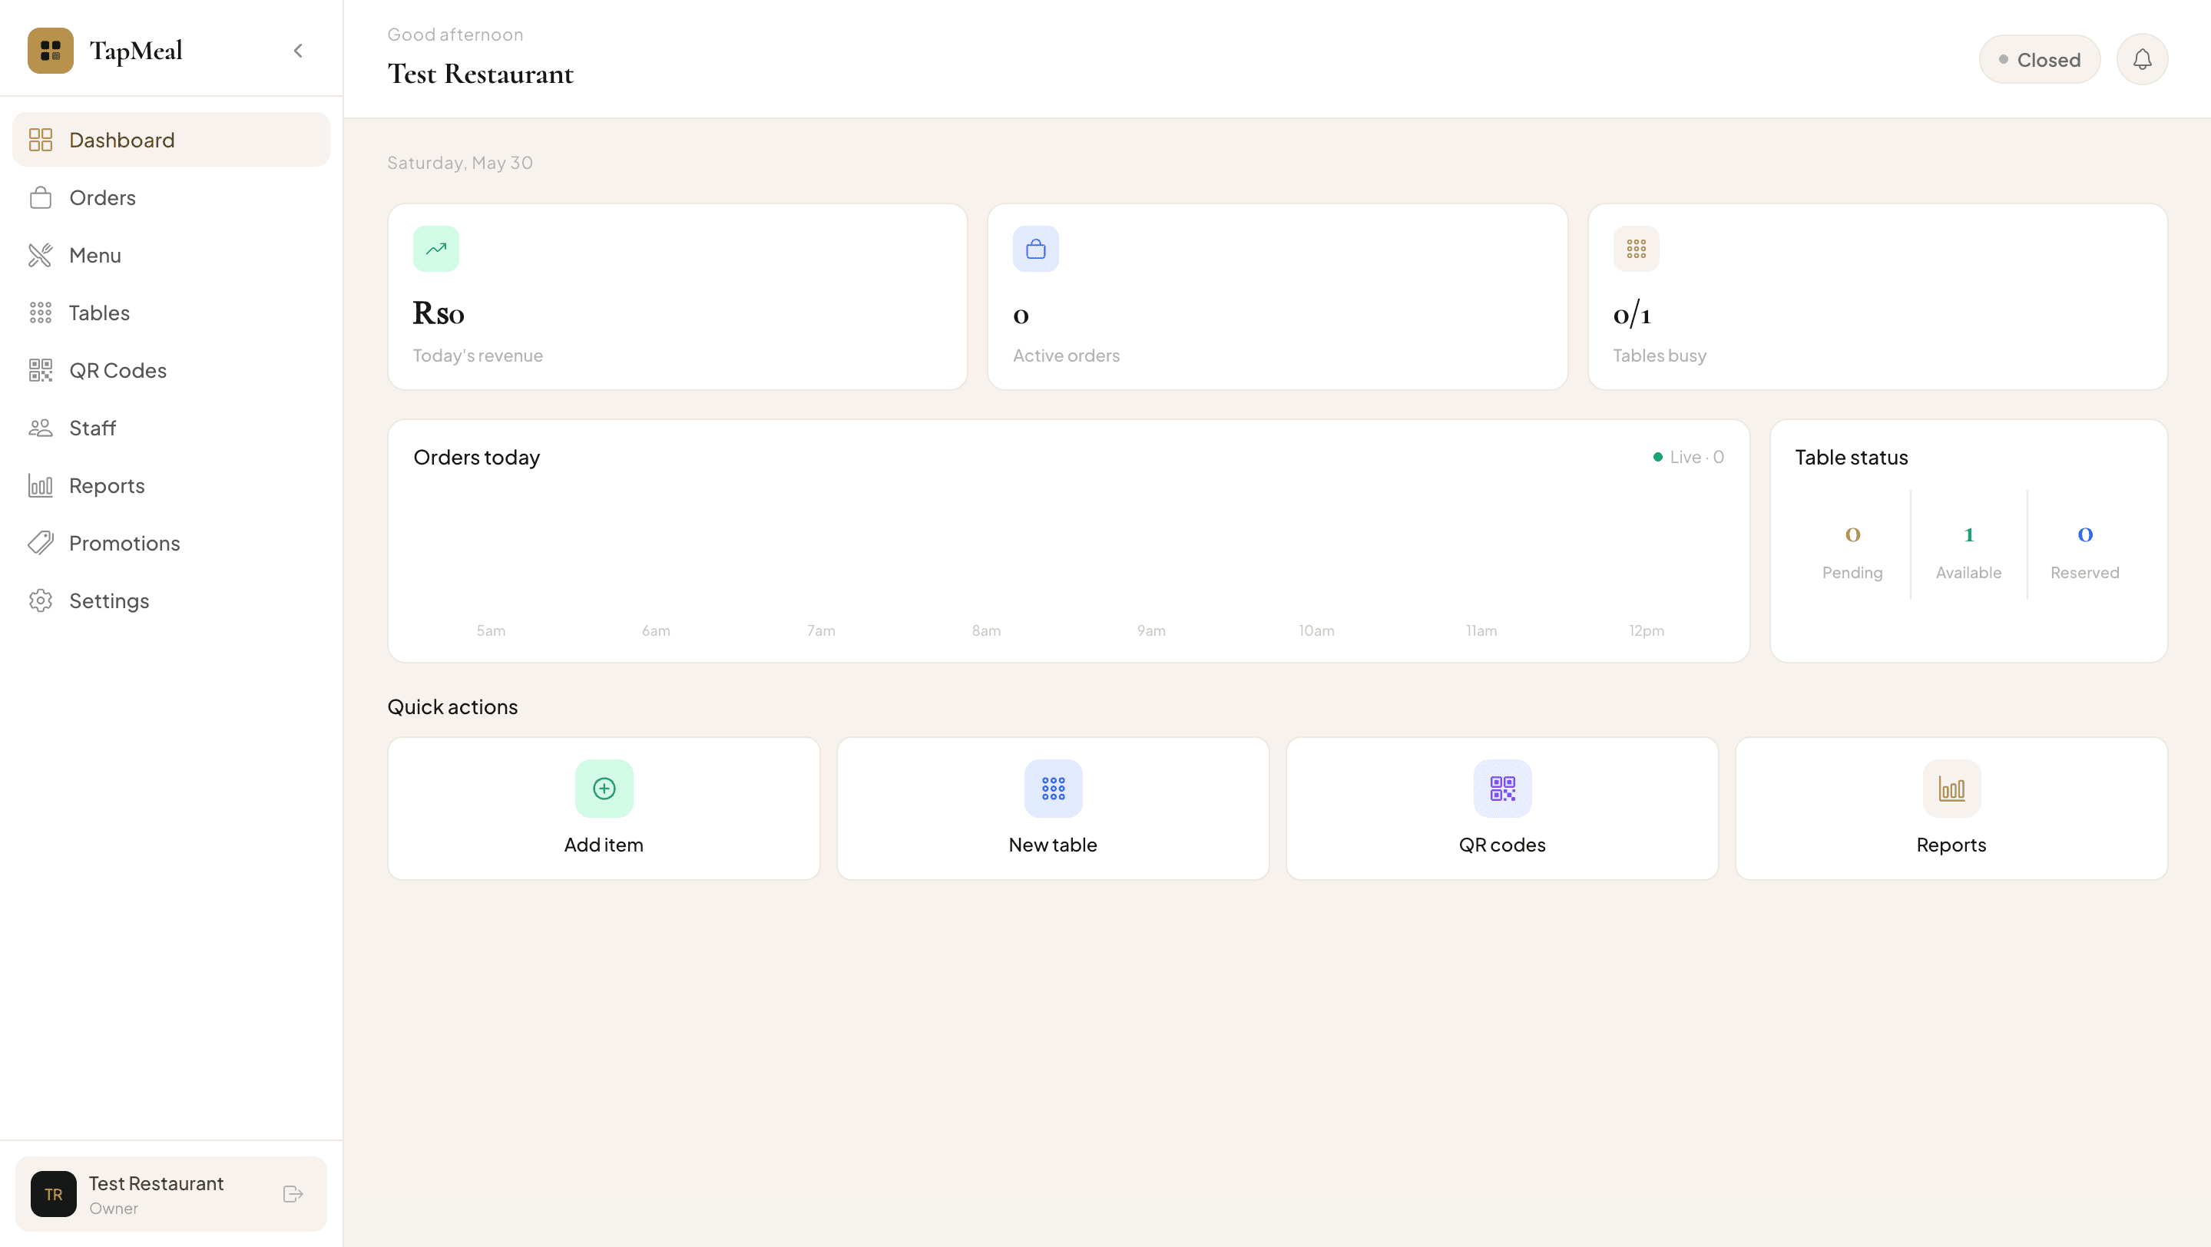Image resolution: width=2211 pixels, height=1247 pixels.
Task: Click the QR Codes icon in sidebar
Action: [41, 370]
